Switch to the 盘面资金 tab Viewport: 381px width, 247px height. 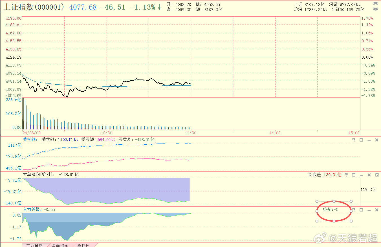[x=60, y=245]
